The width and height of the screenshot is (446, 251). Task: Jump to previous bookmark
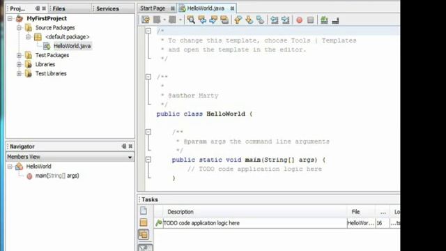click(x=238, y=20)
